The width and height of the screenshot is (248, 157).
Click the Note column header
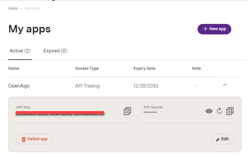pyautogui.click(x=196, y=69)
